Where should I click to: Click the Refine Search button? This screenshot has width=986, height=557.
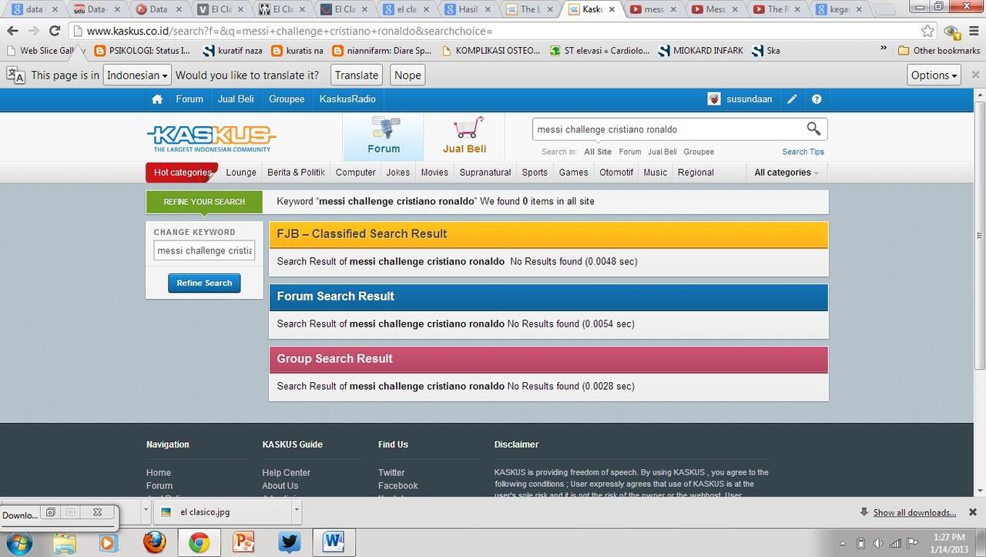[x=204, y=283]
